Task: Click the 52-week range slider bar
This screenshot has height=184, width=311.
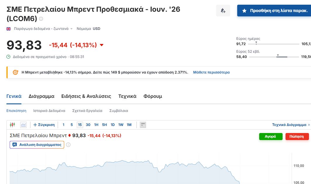Action: tap(274, 57)
